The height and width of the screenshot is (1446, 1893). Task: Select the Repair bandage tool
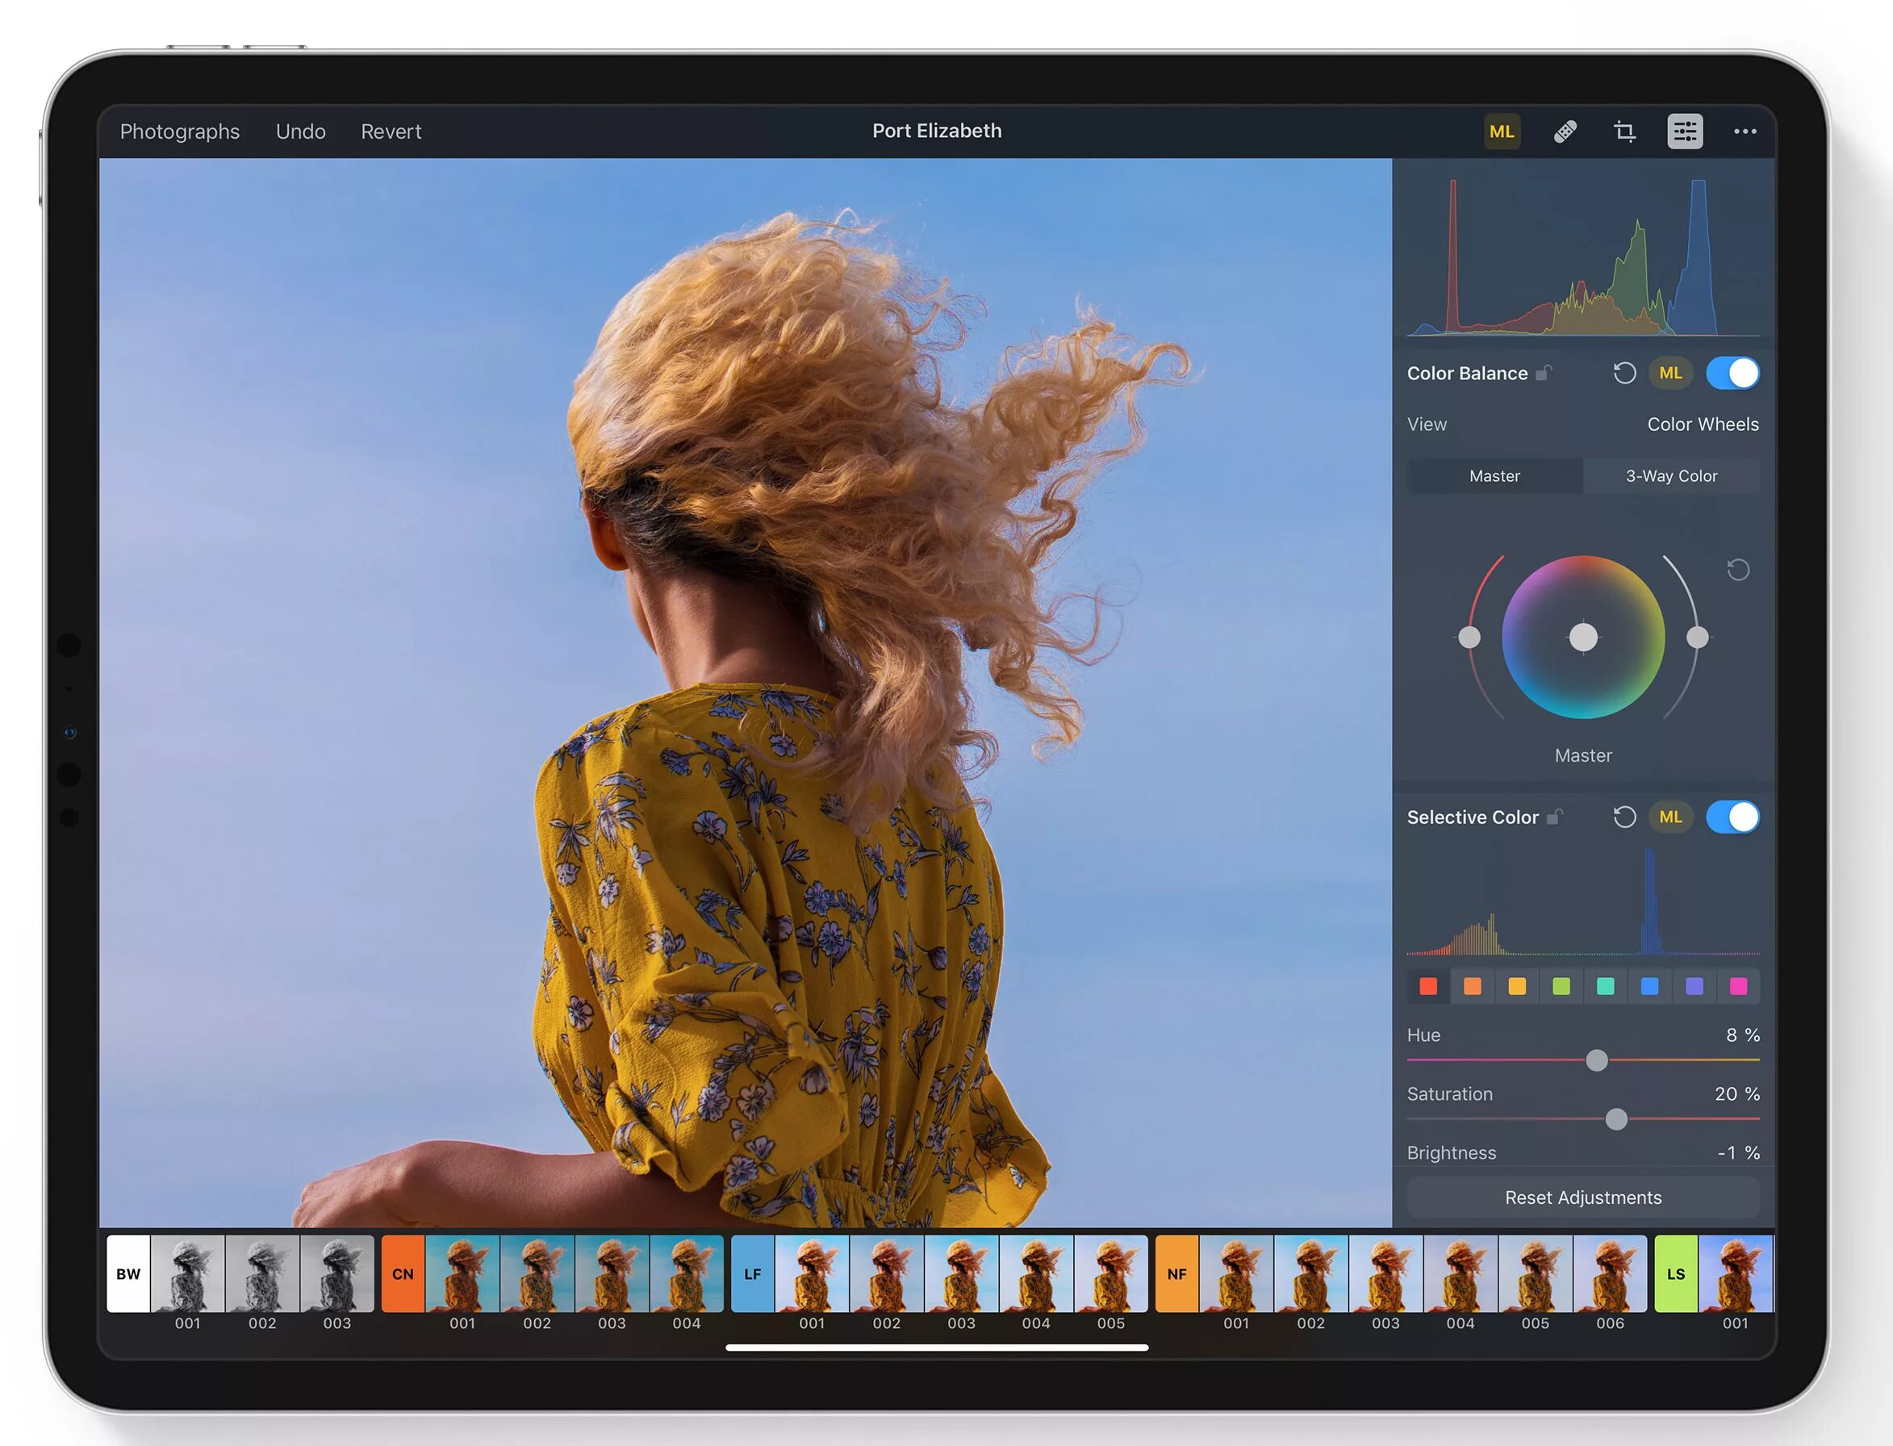pos(1565,132)
